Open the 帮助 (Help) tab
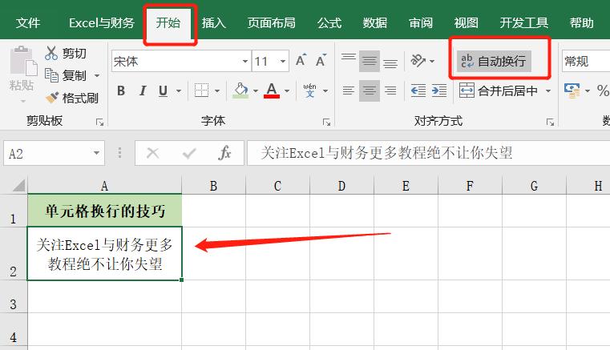 pyautogui.click(x=582, y=23)
